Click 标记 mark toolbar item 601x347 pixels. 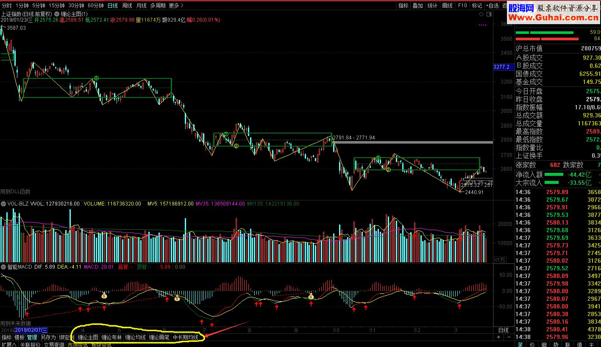477,6
